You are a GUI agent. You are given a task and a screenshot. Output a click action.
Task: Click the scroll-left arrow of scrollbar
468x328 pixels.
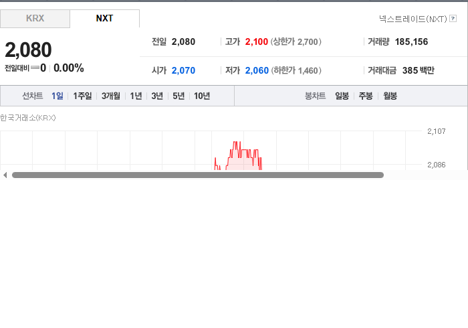point(5,175)
